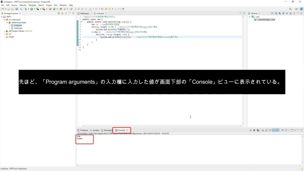This screenshot has height=171, width=304.
Task: Toggle Show Console on Standard Out change
Action: click(x=274, y=130)
